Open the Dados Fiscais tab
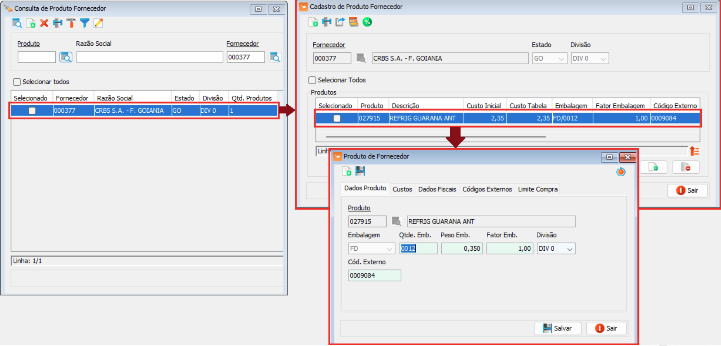Screen dimensions: 721x346 click(437, 189)
